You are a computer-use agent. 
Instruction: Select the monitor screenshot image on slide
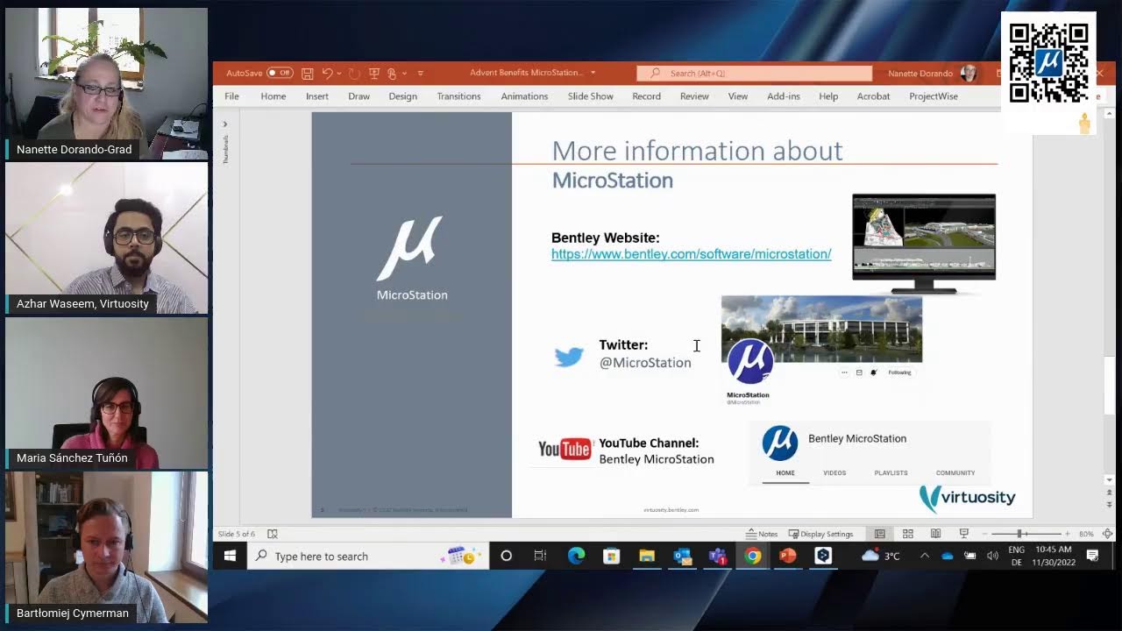[x=924, y=244]
